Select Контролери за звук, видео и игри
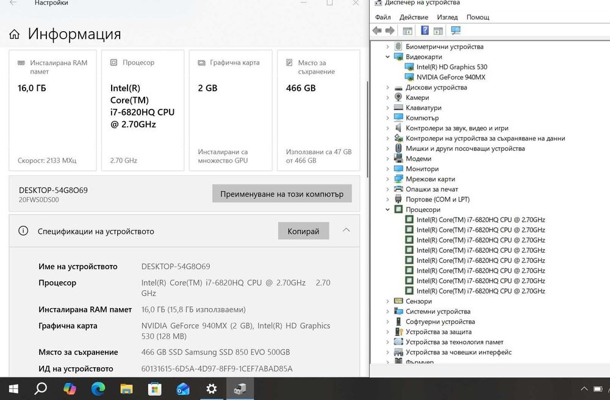This screenshot has height=400, width=610. (x=457, y=128)
